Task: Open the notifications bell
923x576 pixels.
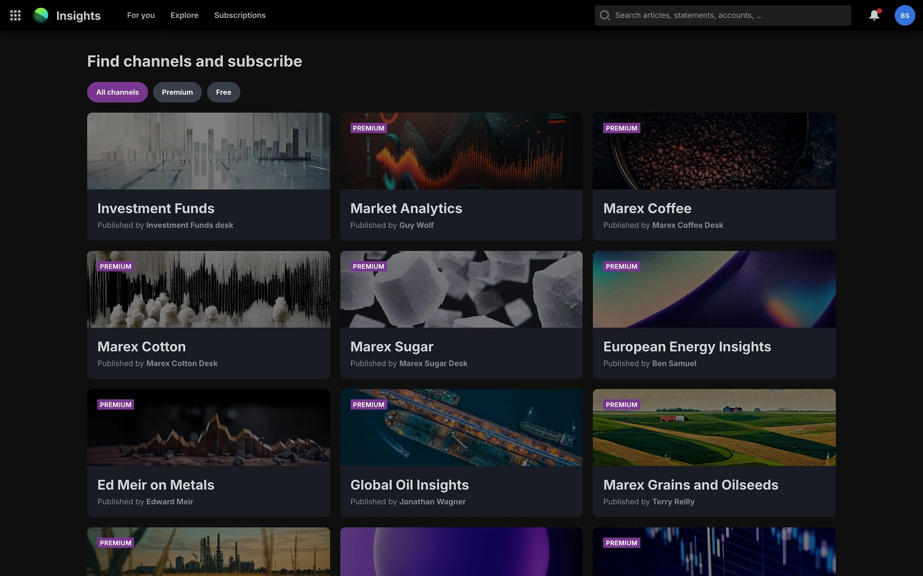Action: pos(874,15)
